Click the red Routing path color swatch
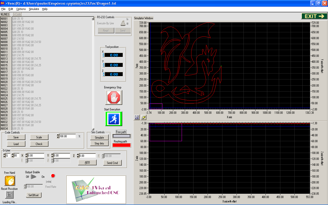Image resolution: width=328 pixels, height=205 pixels. (121, 145)
